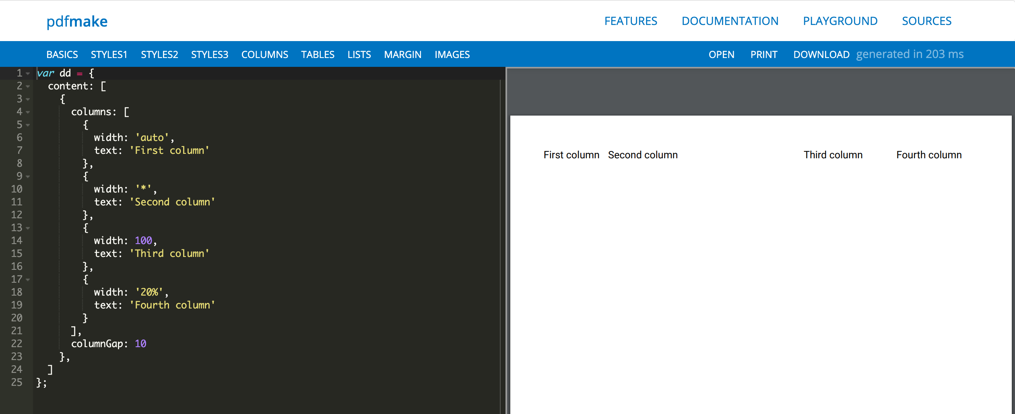Switch to the IMAGES example
This screenshot has height=414, width=1015.
tap(452, 54)
